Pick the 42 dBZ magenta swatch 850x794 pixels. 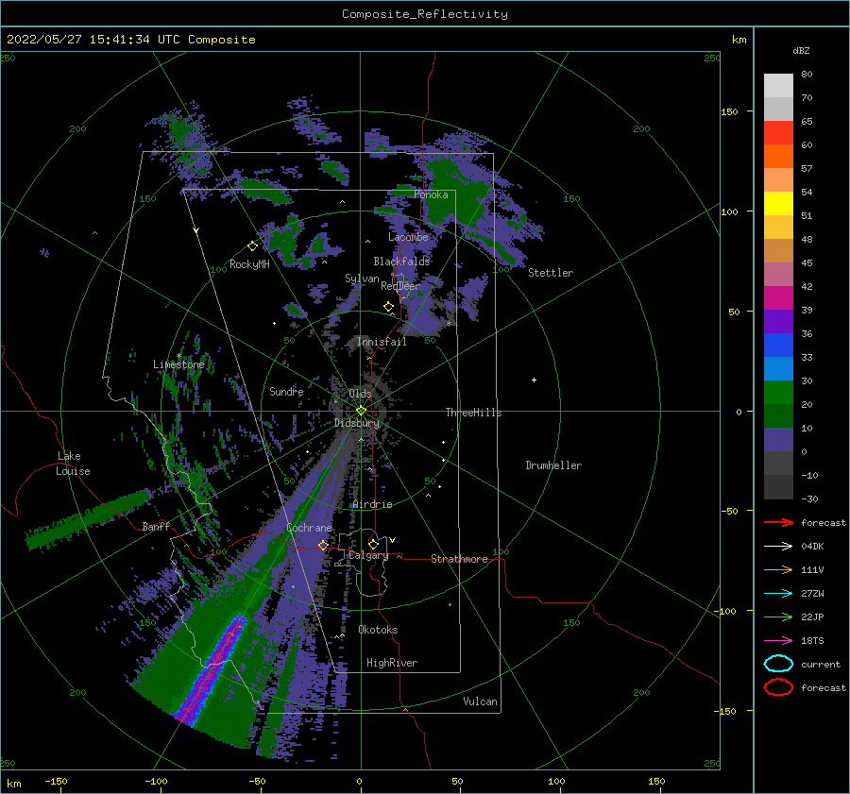tap(778, 297)
